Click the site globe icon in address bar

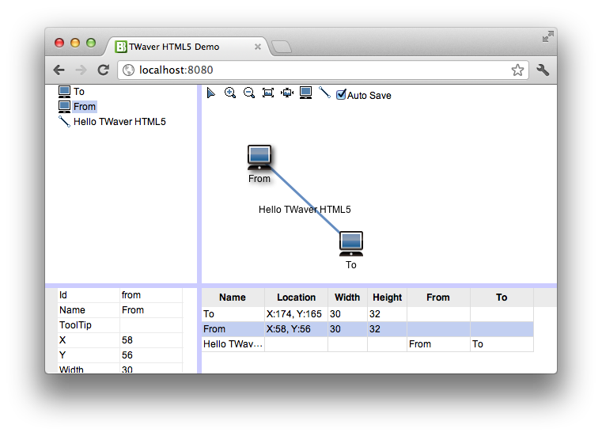[x=128, y=70]
